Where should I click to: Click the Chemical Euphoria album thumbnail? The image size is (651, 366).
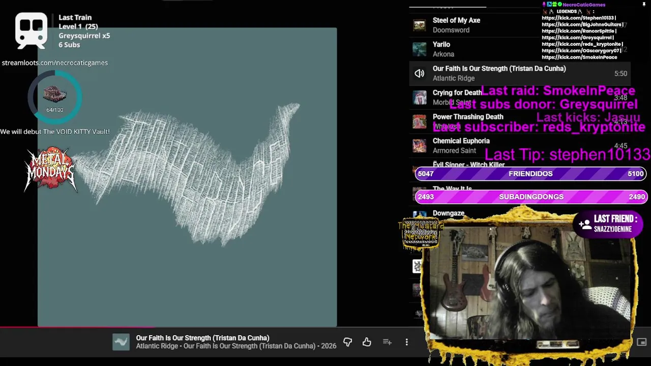pyautogui.click(x=419, y=146)
